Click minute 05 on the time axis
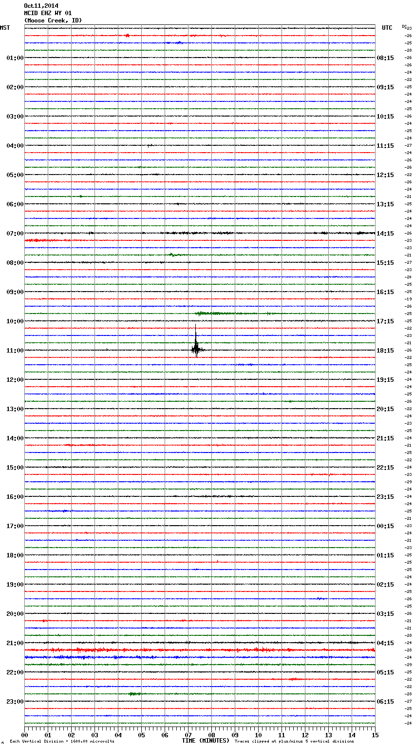This screenshot has height=748, width=414. pyautogui.click(x=141, y=735)
